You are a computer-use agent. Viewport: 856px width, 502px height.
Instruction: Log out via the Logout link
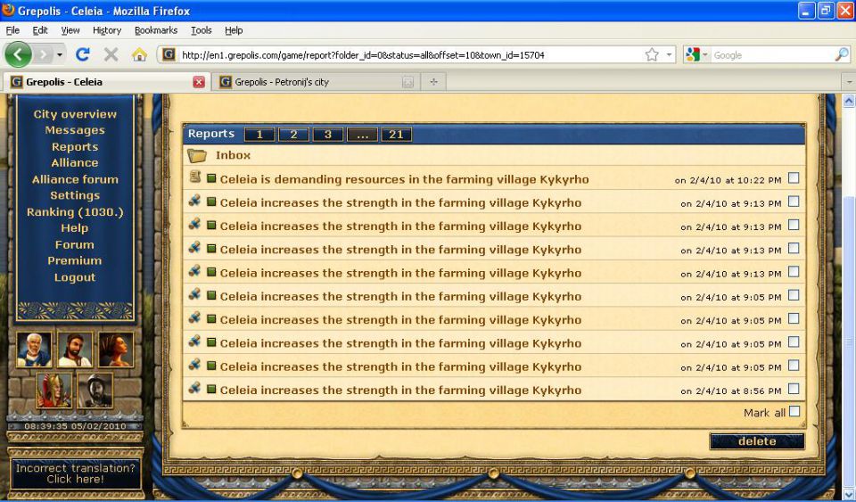(75, 277)
